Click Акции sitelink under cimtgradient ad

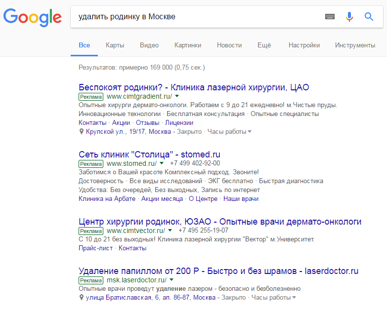121,123
